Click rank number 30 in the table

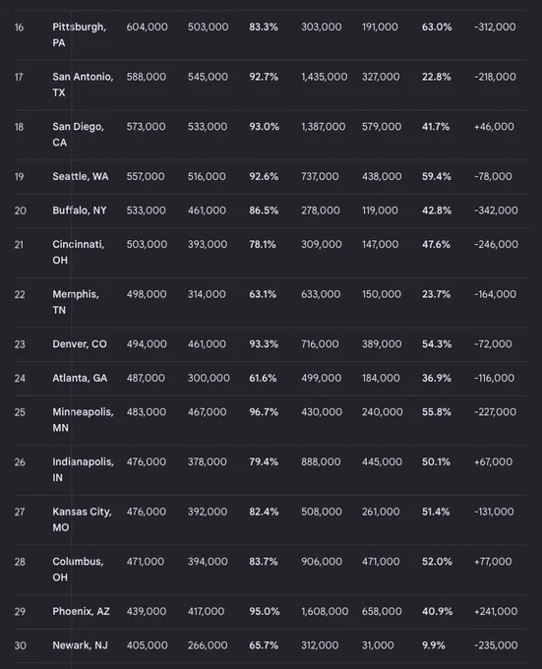click(20, 645)
